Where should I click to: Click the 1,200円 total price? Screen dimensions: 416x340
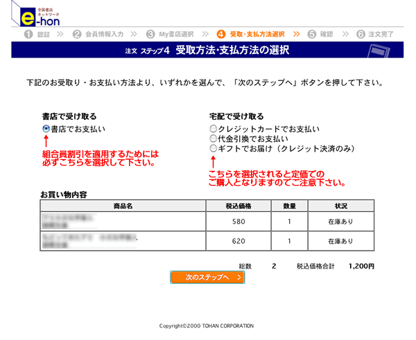click(x=361, y=266)
